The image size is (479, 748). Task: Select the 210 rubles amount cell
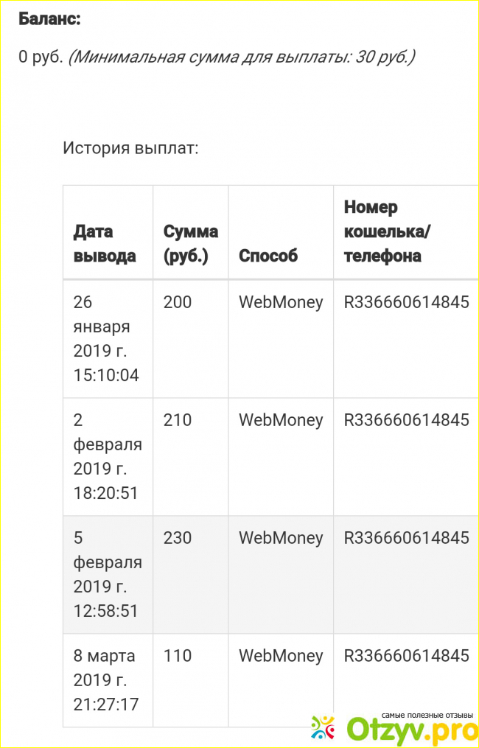(178, 420)
